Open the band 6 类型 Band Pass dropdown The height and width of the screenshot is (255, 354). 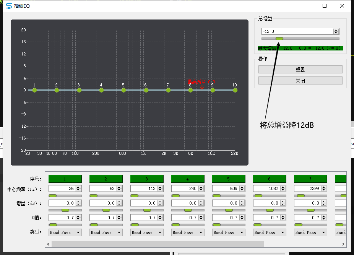(270, 232)
